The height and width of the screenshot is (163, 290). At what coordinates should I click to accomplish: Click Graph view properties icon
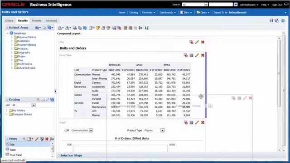(x=191, y=122)
